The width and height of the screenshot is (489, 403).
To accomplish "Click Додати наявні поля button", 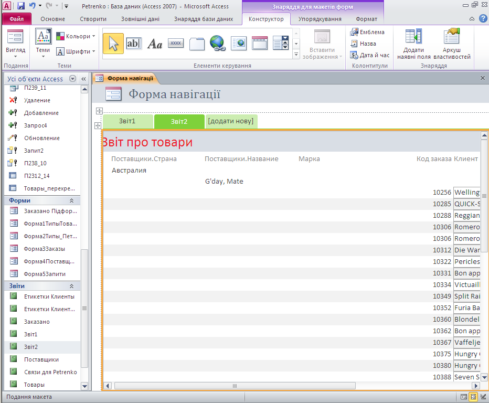I will click(413, 45).
